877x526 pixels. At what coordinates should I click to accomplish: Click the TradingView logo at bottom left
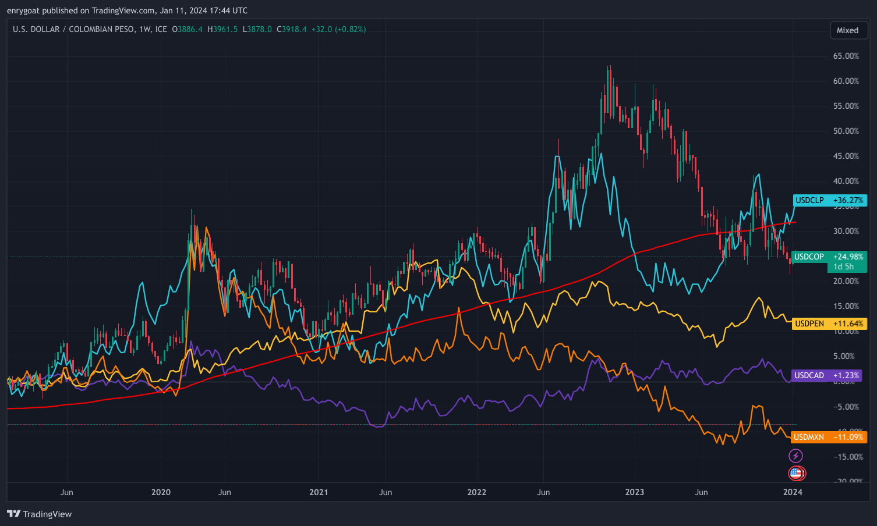(x=13, y=514)
